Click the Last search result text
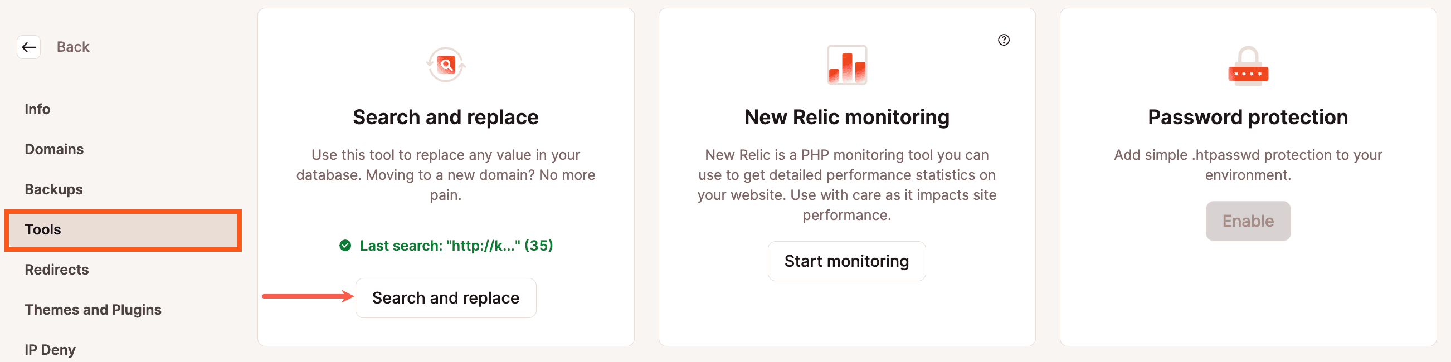The width and height of the screenshot is (1451, 362). (456, 246)
